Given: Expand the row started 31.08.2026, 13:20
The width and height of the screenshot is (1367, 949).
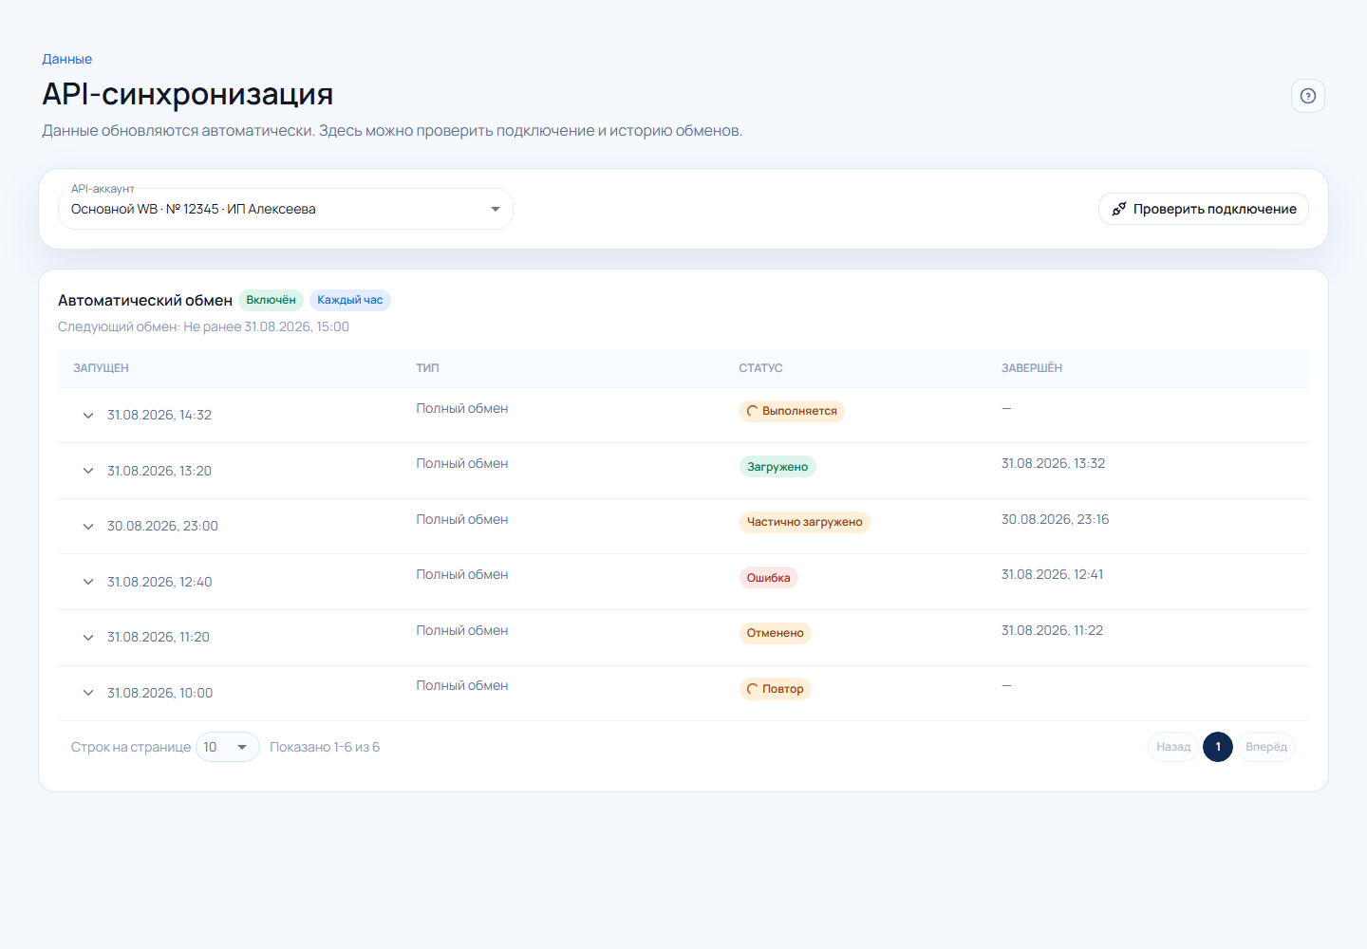Looking at the screenshot, I should click(88, 471).
